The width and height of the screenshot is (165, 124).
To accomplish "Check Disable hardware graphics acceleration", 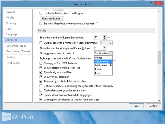I will (41, 90).
